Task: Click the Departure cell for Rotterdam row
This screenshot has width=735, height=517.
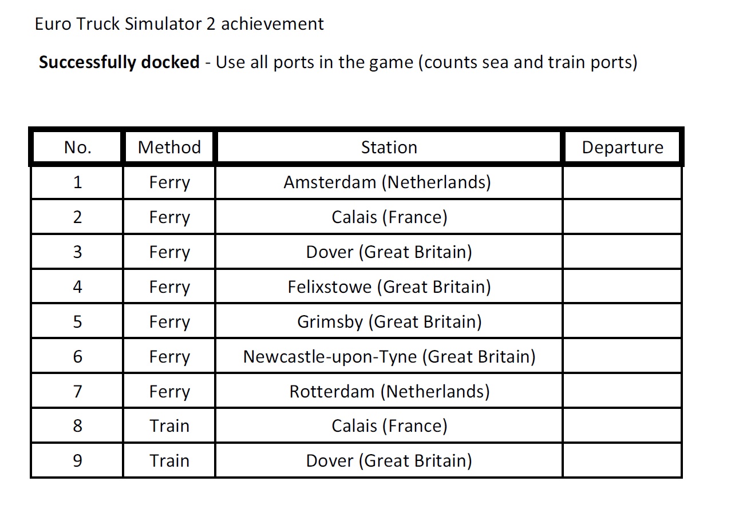Action: 622,391
